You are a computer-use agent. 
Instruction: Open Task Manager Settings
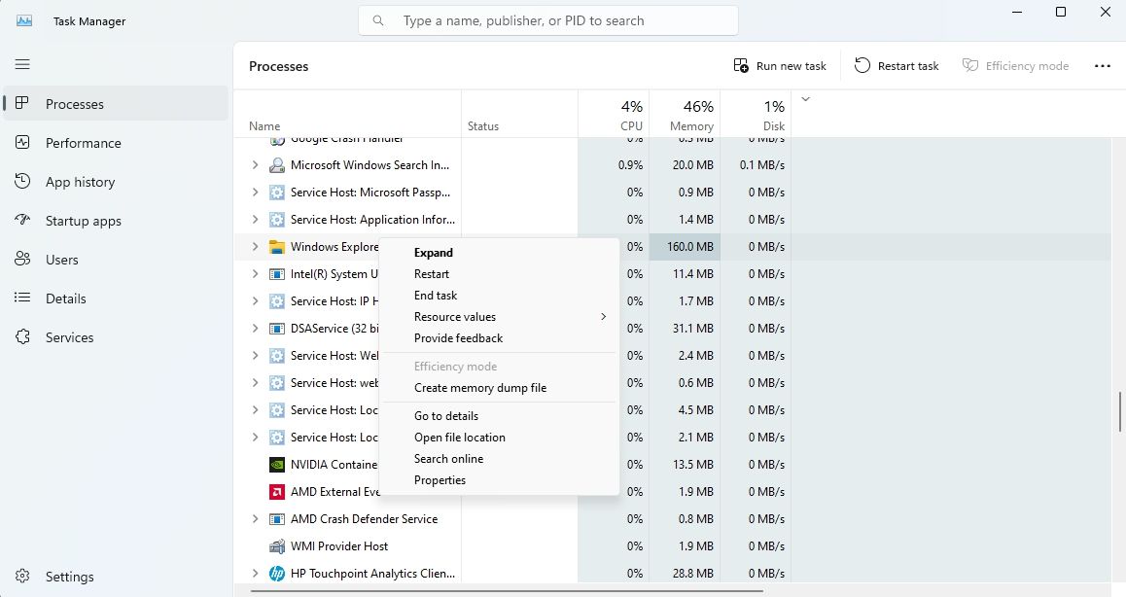point(68,577)
